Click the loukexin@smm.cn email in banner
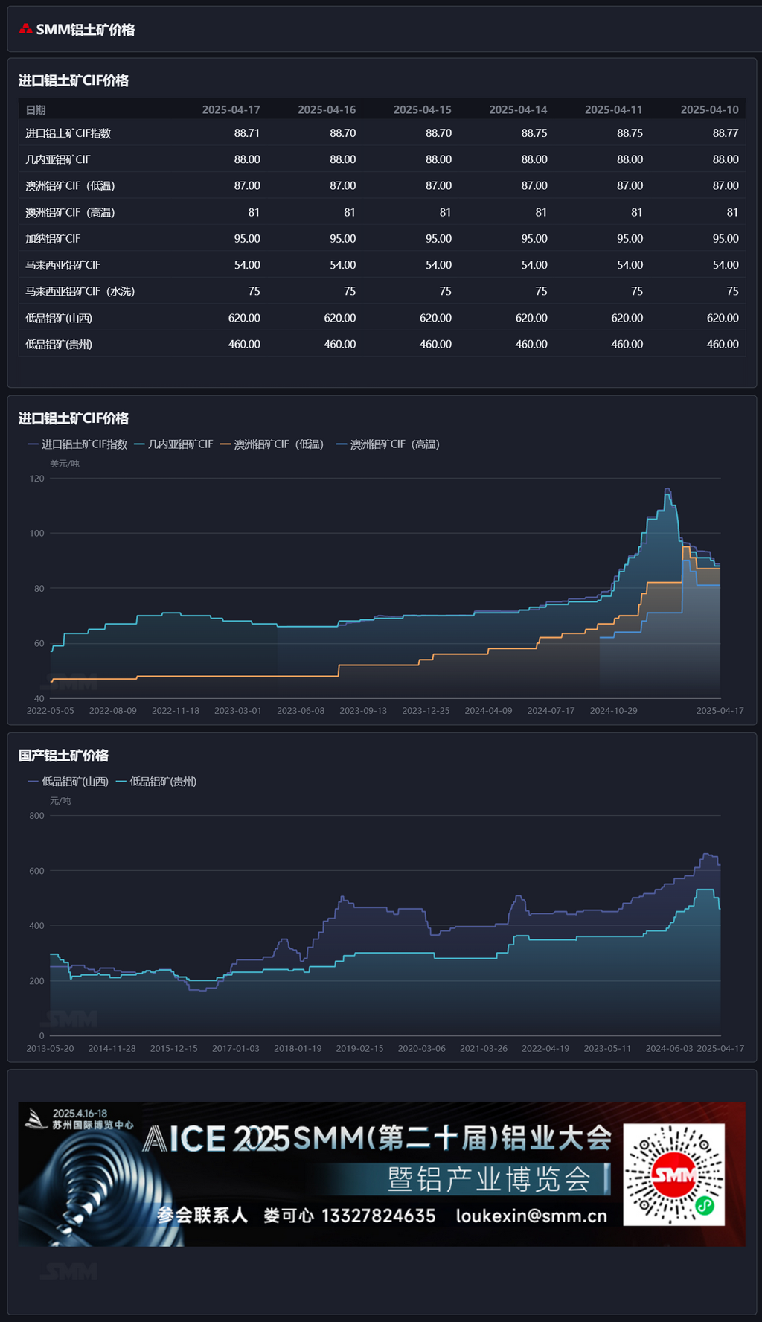The width and height of the screenshot is (762, 1322). click(x=531, y=1216)
